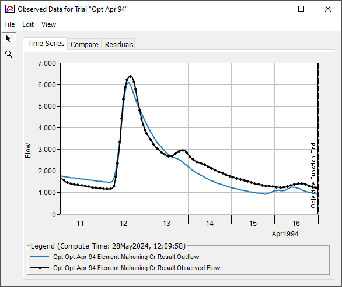Click the HEC-HMS application icon in title bar
The width and height of the screenshot is (342, 287).
tap(10, 9)
